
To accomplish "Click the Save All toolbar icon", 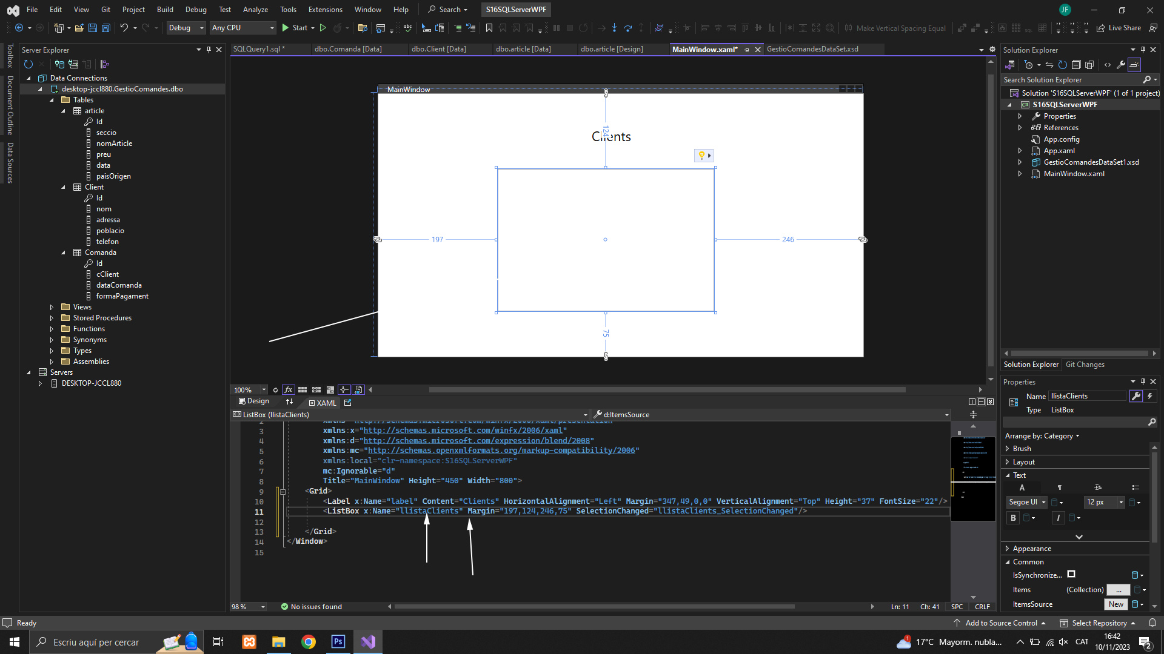I will (x=106, y=28).
